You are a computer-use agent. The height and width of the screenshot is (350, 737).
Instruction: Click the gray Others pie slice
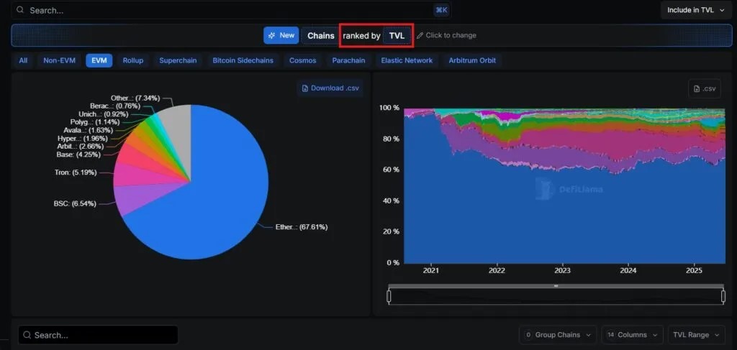point(178,129)
